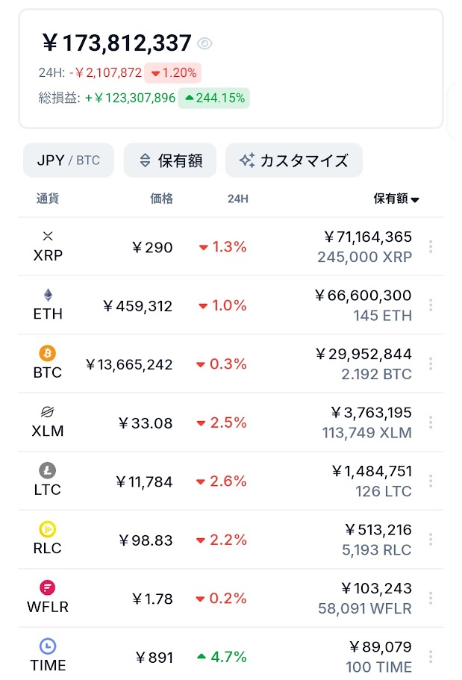
Task: Click the orange Bitcoin icon
Action: tap(48, 353)
